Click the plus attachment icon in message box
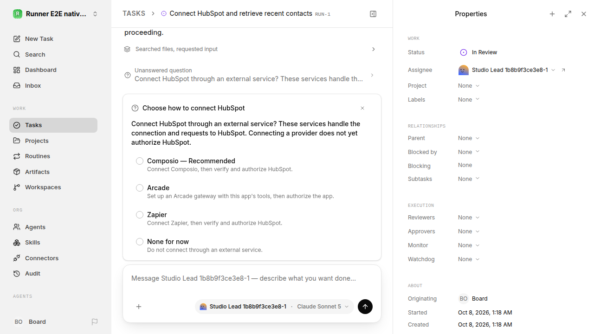The width and height of the screenshot is (594, 334). [x=139, y=307]
